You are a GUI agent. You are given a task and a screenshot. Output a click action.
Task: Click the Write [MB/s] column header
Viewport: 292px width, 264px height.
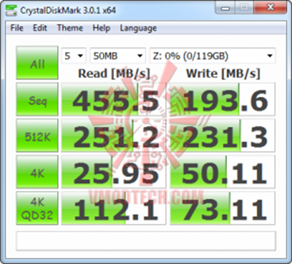pos(223,74)
